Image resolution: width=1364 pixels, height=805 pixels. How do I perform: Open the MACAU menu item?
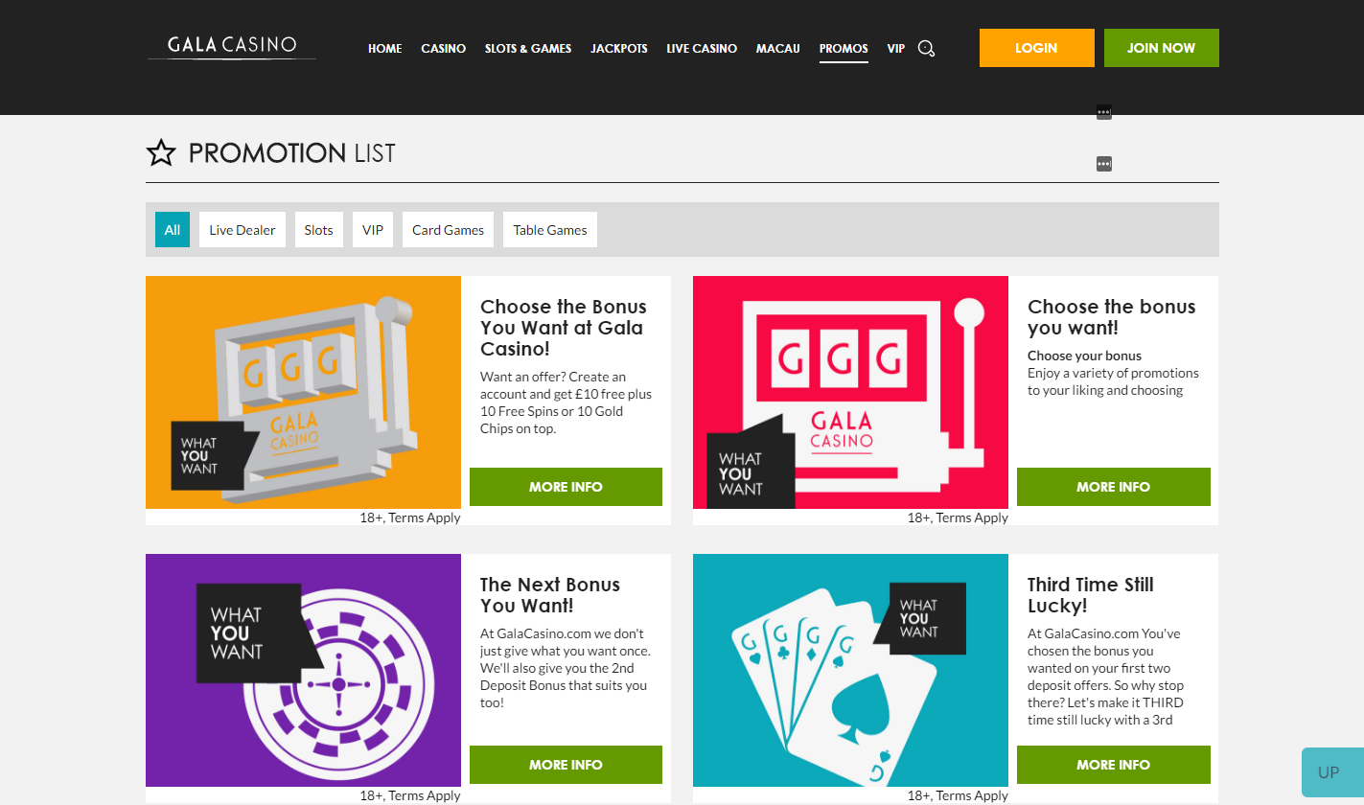pos(778,48)
